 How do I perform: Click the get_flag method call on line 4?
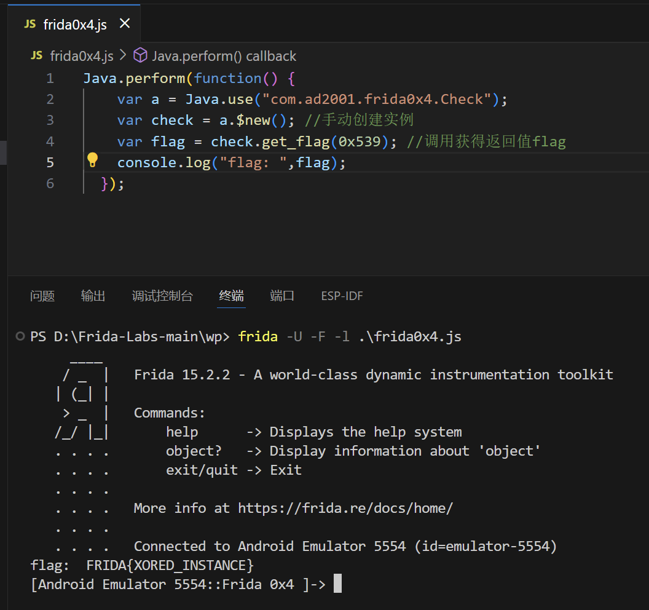pos(296,141)
